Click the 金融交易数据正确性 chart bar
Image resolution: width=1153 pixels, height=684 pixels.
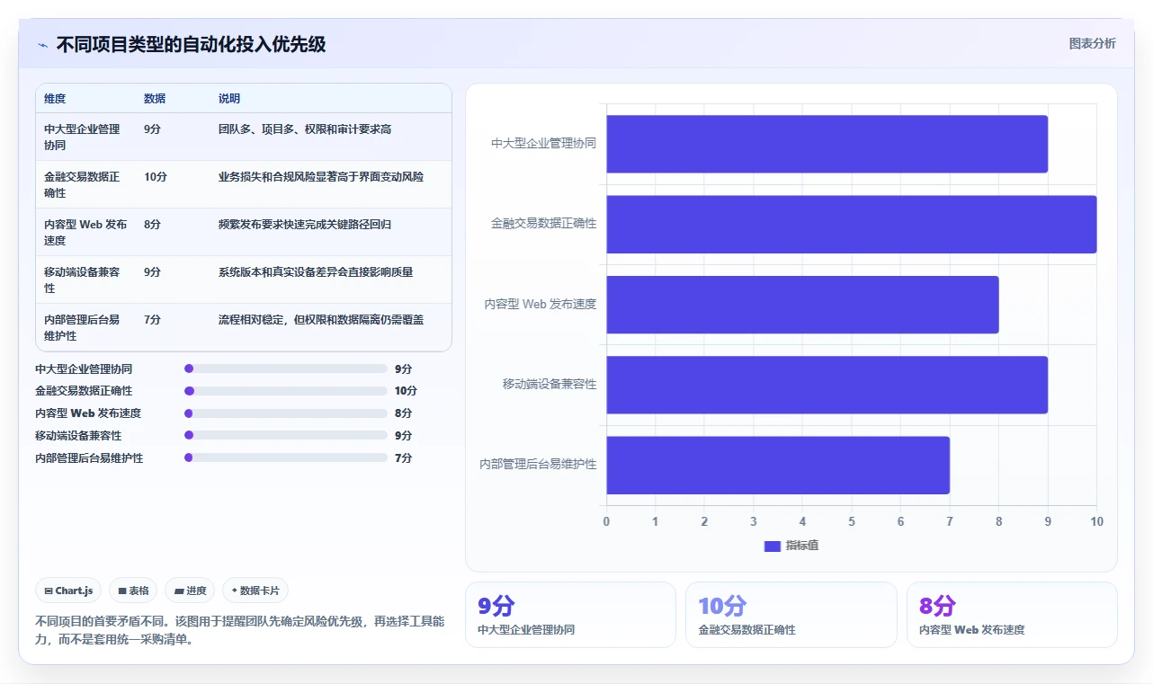click(x=852, y=224)
